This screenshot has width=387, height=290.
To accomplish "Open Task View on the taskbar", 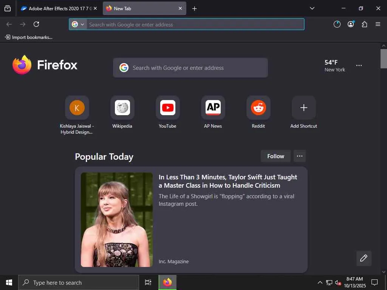I will [148, 282].
